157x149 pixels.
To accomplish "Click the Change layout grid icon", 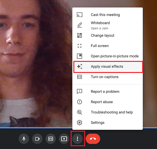I will (x=80, y=36).
